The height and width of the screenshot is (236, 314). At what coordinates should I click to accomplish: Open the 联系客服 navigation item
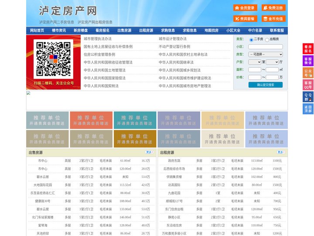[x=277, y=31]
